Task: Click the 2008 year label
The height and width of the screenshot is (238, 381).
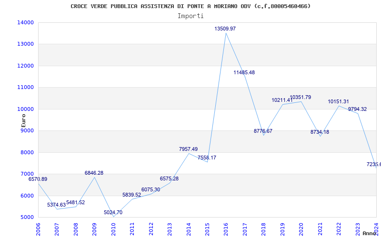Action: click(x=76, y=229)
